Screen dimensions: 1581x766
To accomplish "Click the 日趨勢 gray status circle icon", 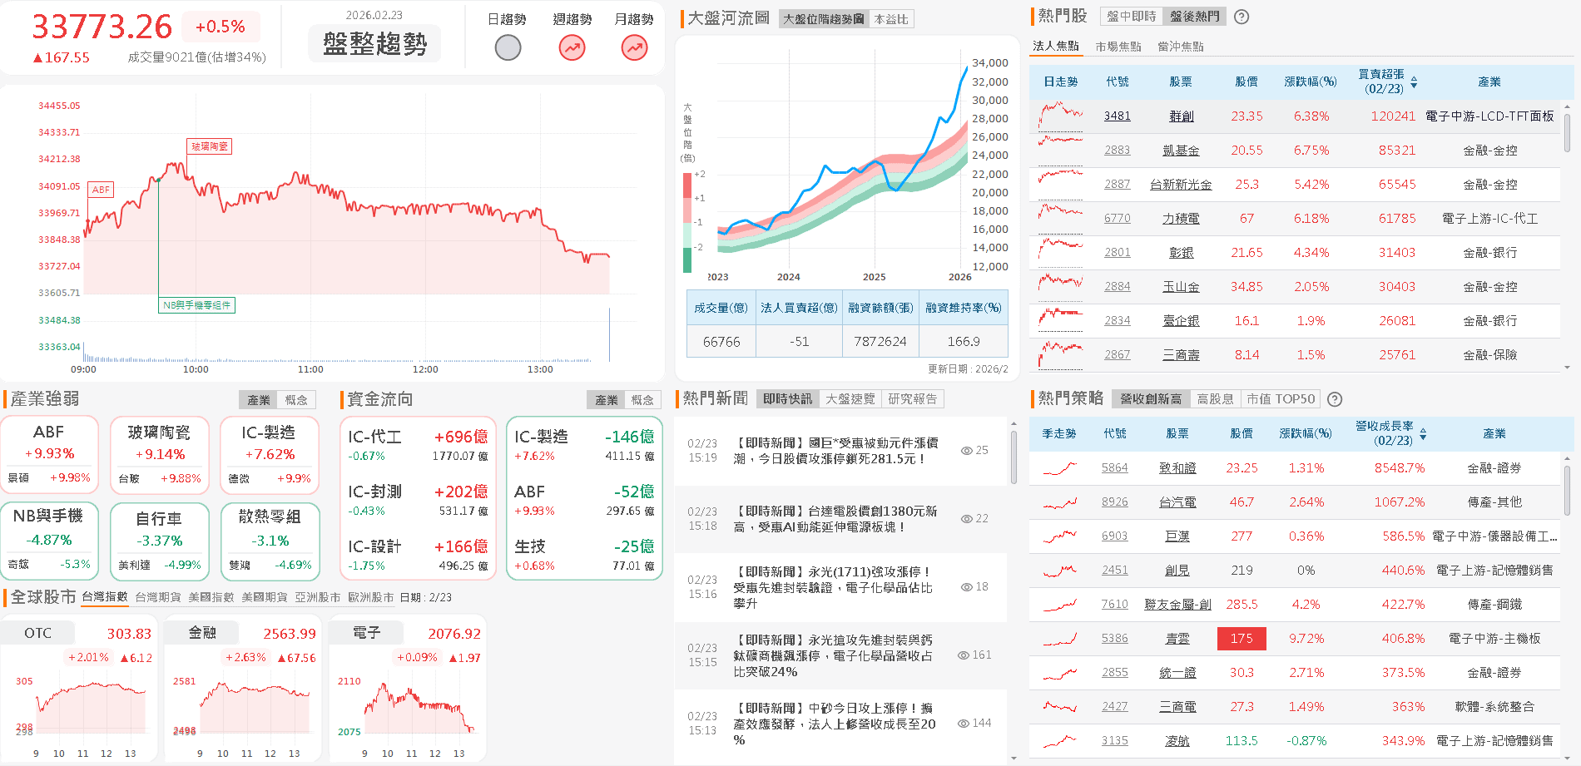I will click(x=508, y=47).
